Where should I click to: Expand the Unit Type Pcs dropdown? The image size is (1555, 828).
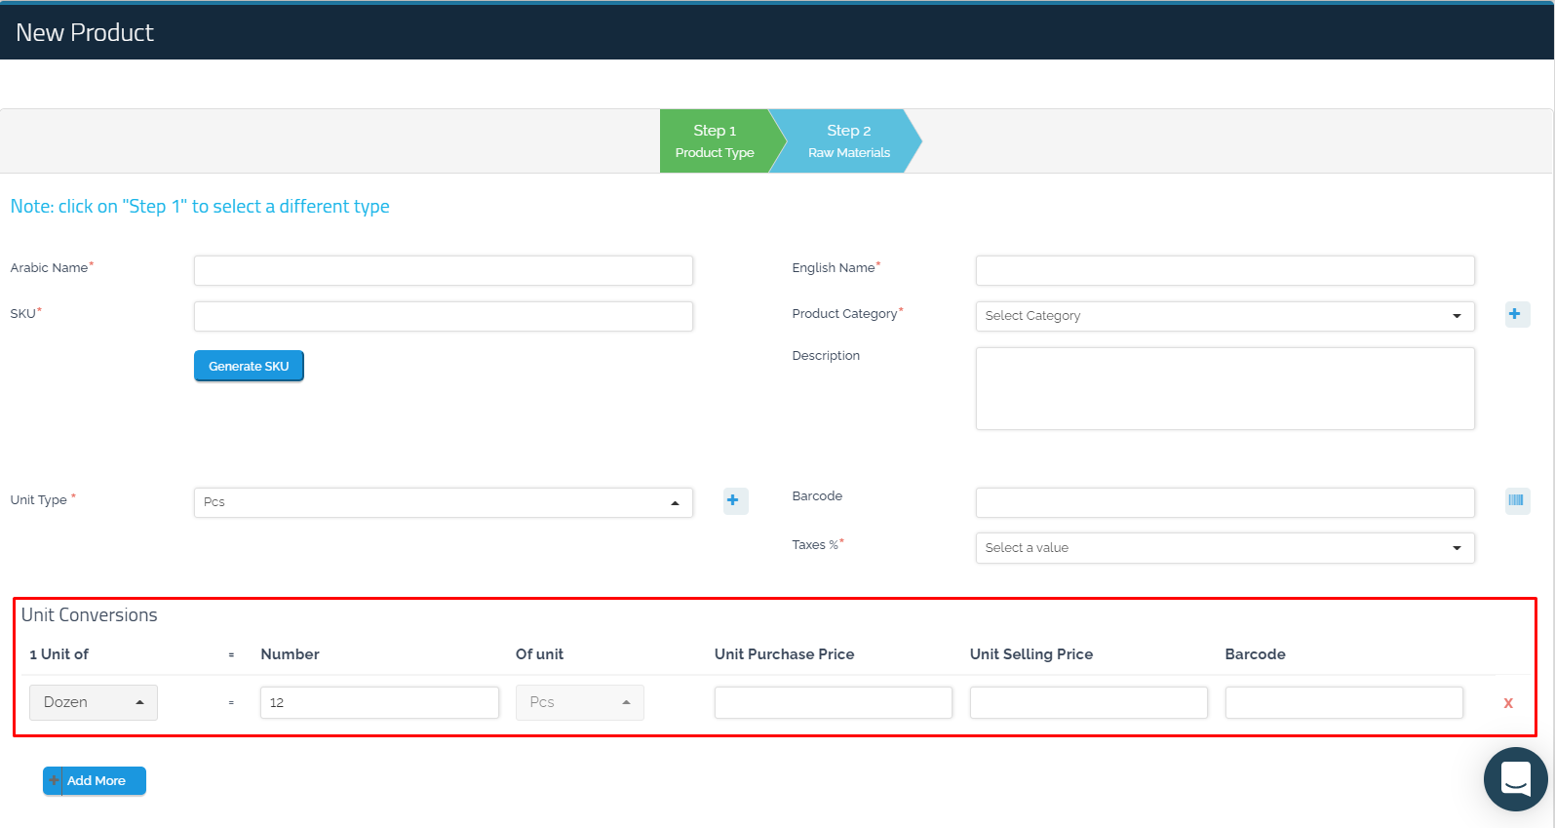(443, 502)
